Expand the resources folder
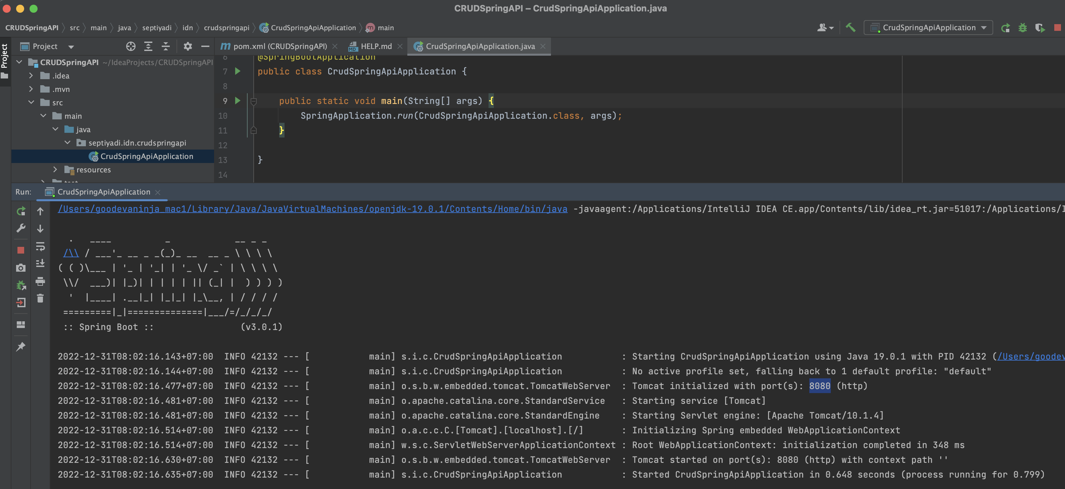Image resolution: width=1065 pixels, height=489 pixels. coord(55,169)
